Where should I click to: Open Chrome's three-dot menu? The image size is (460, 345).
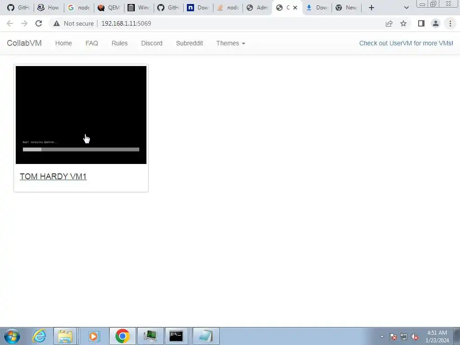450,23
